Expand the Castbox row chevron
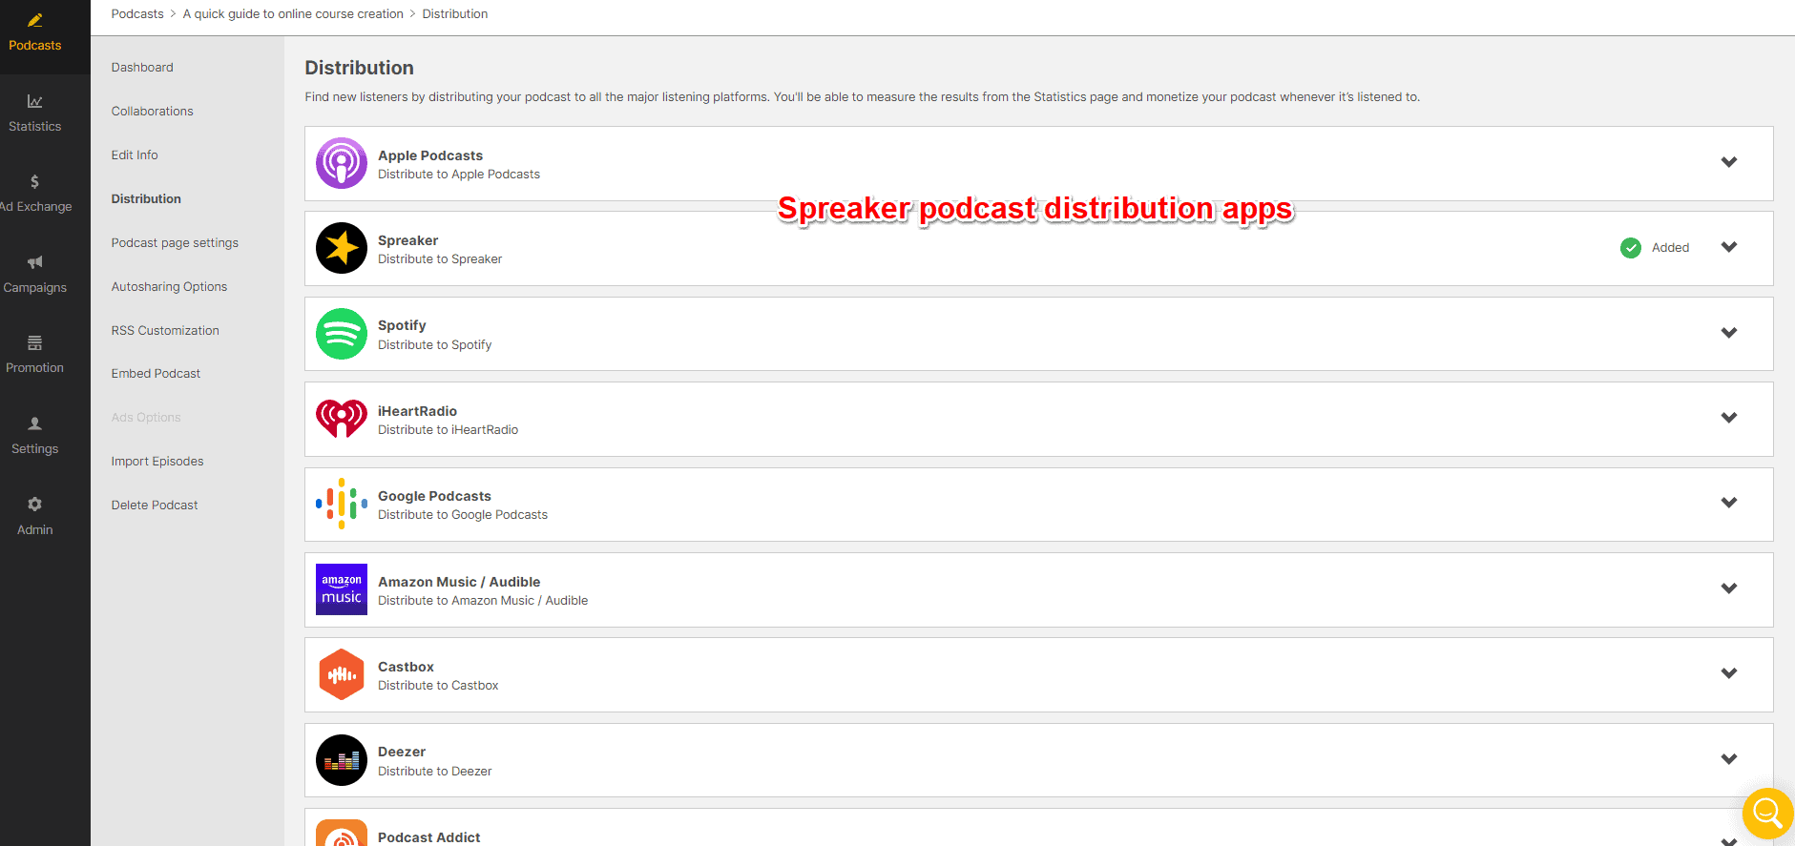Viewport: 1795px width, 846px height. click(x=1729, y=673)
